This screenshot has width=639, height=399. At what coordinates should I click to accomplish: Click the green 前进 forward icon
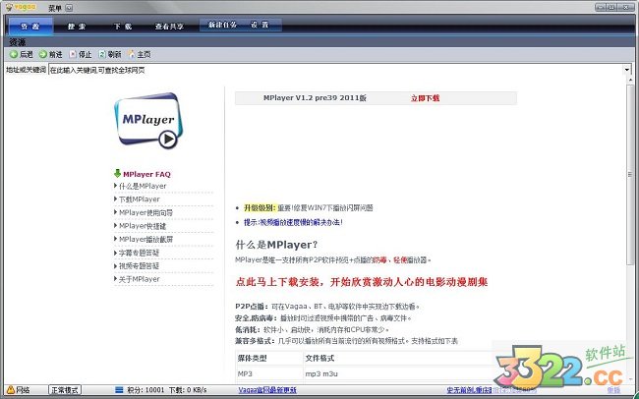pyautogui.click(x=43, y=54)
